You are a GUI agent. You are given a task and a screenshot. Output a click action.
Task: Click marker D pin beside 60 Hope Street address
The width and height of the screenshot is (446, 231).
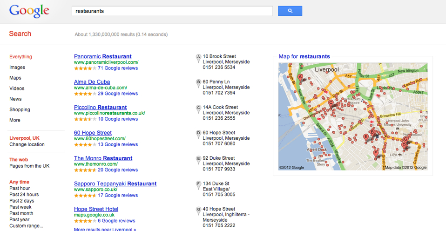coord(198,135)
